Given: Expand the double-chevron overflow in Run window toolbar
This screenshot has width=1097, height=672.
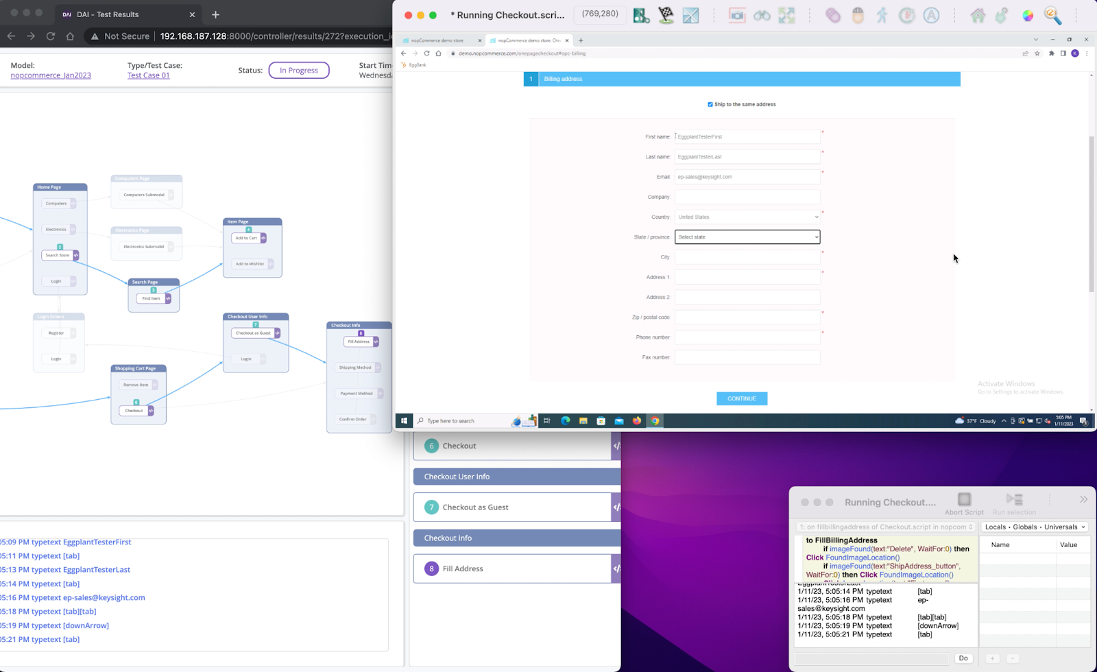Looking at the screenshot, I should point(1083,499).
